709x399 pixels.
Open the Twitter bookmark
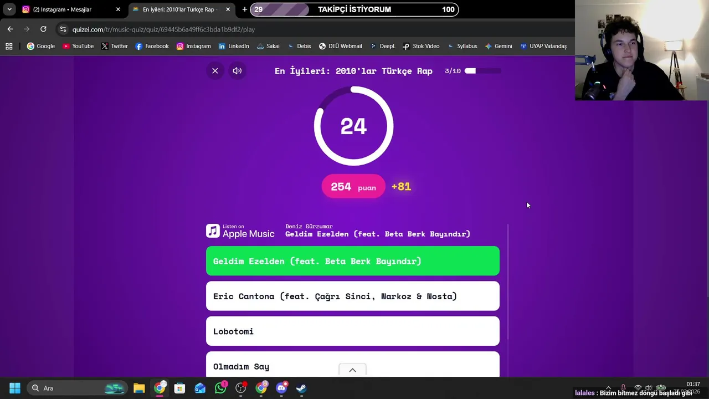(x=115, y=46)
